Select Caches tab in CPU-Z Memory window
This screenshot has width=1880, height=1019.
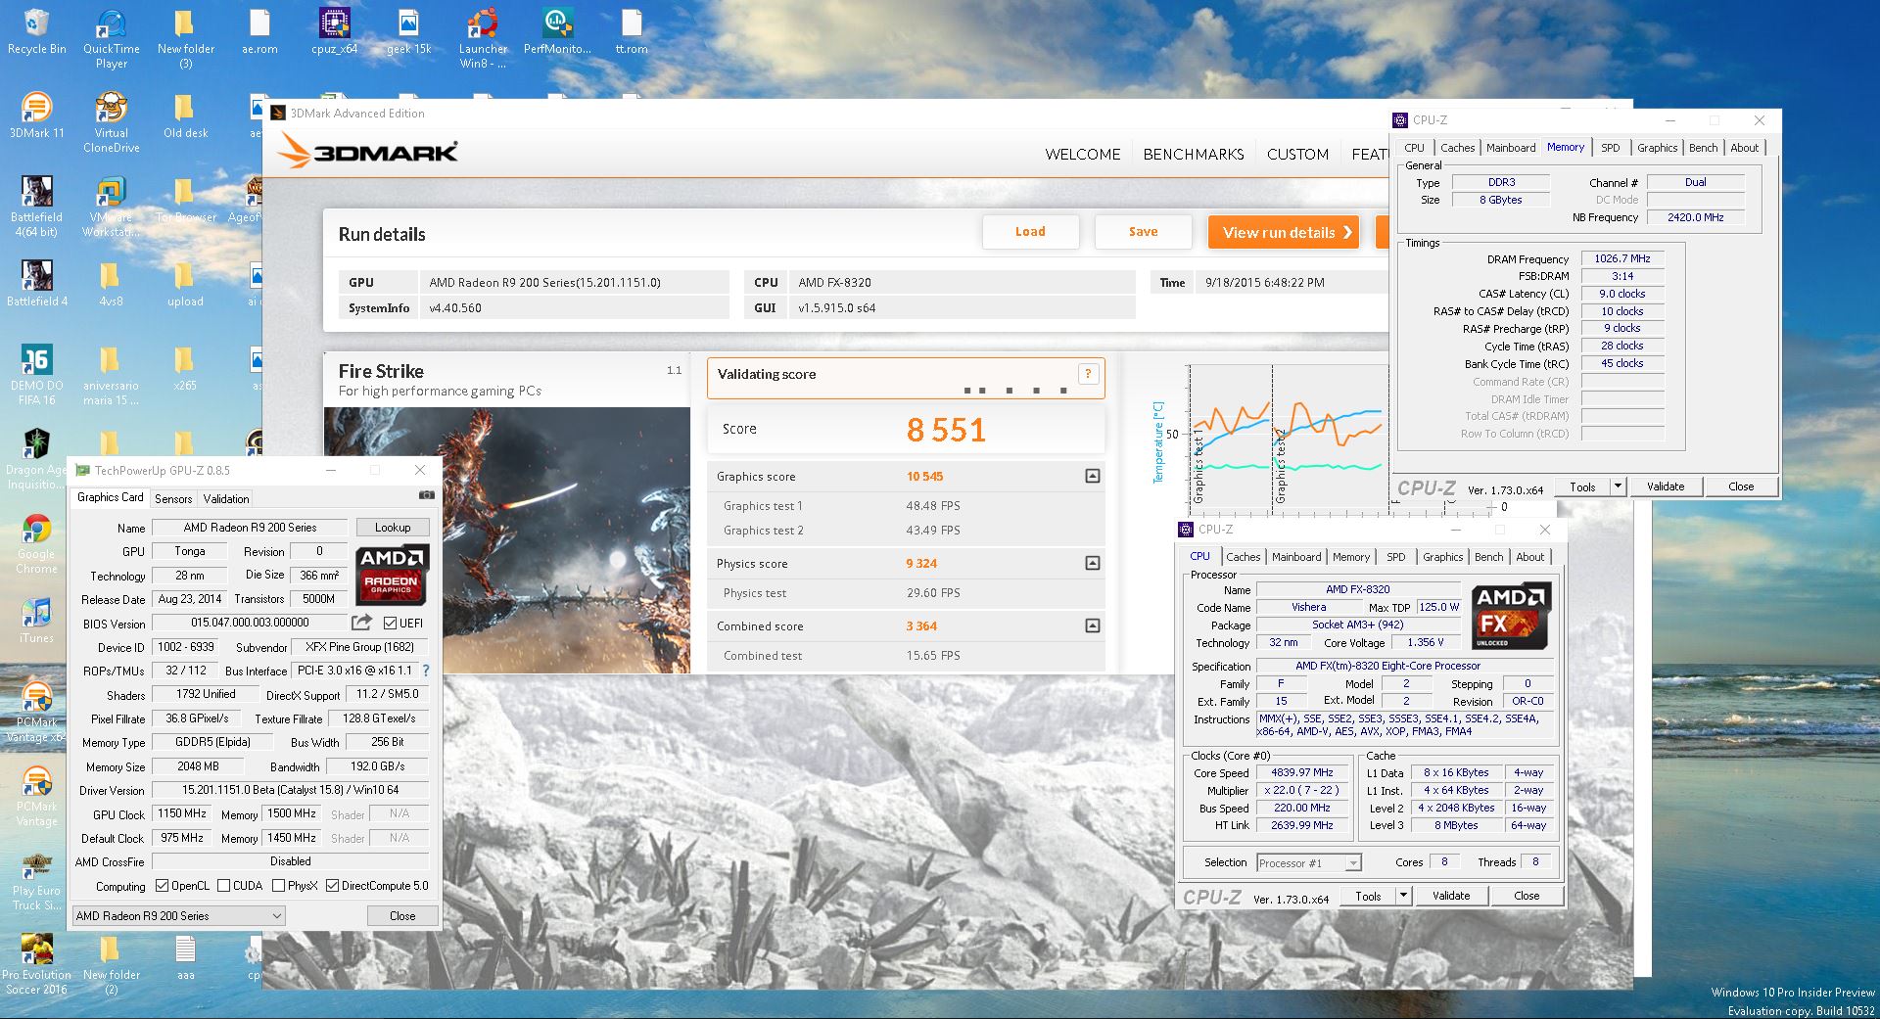point(1457,148)
